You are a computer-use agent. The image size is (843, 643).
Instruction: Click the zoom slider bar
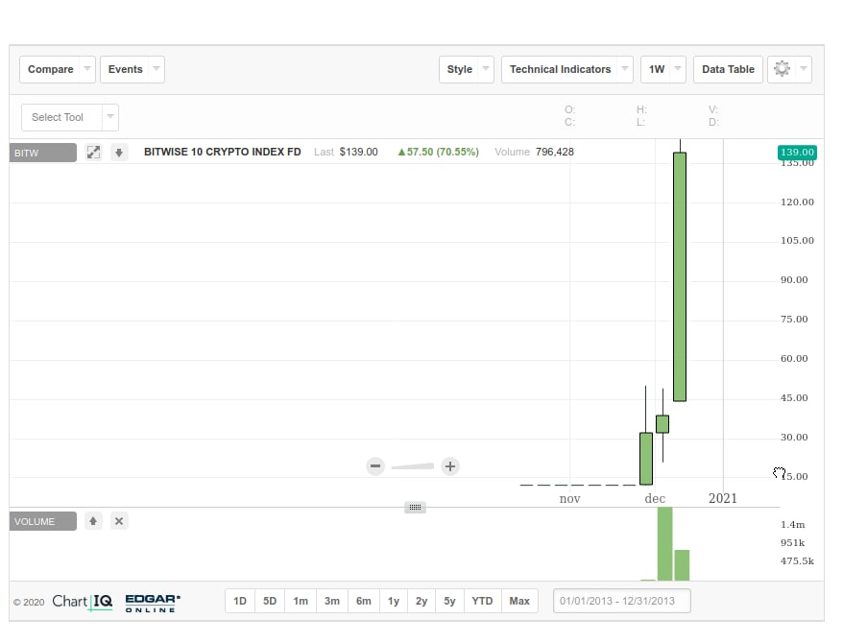coord(413,466)
